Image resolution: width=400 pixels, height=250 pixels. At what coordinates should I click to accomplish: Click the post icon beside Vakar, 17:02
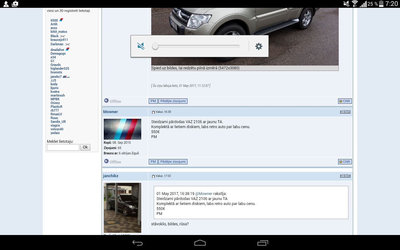pos(153,176)
